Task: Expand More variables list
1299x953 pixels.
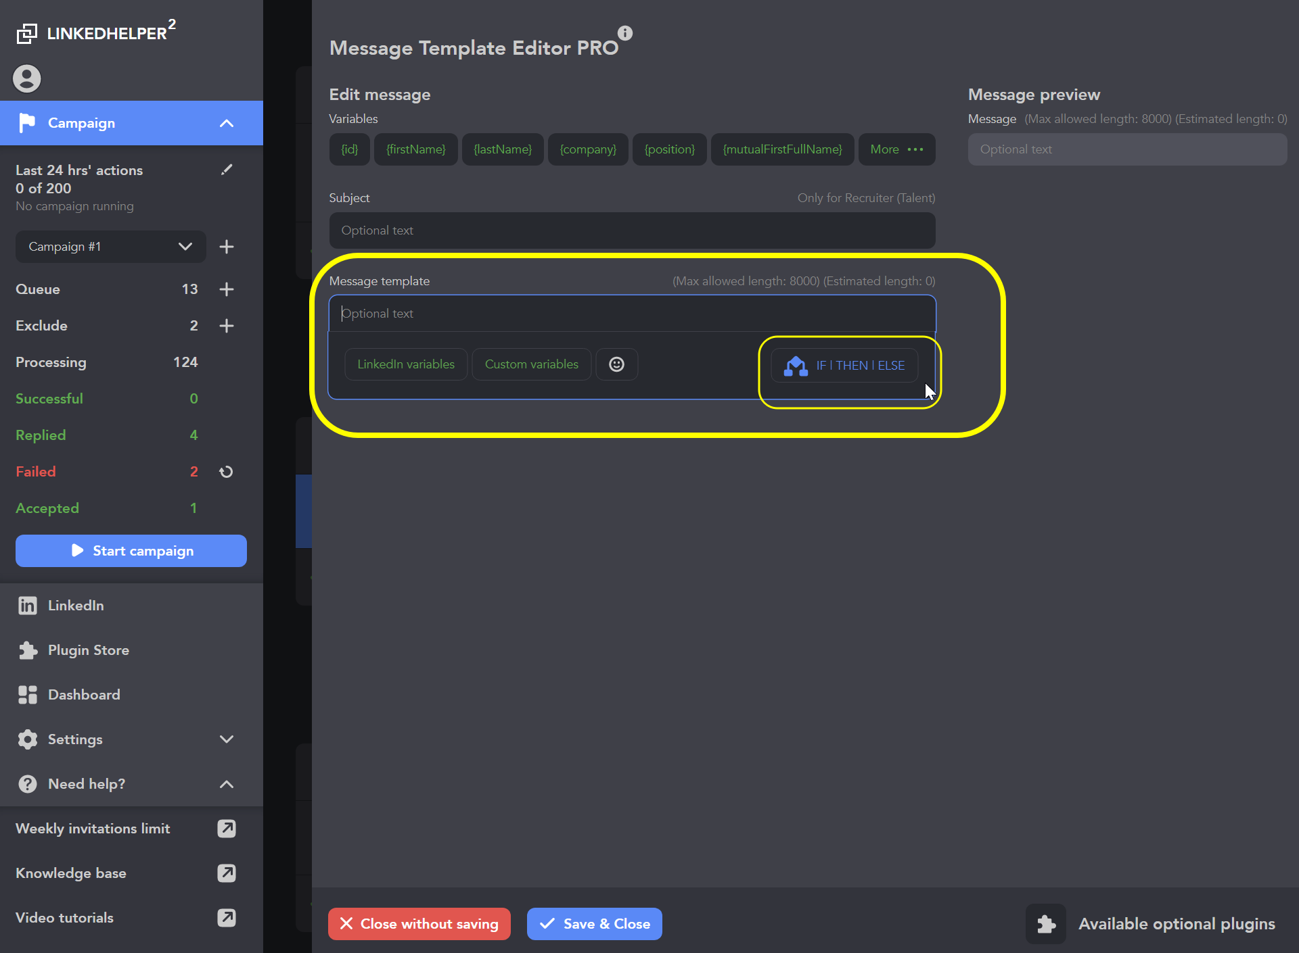Action: point(897,149)
